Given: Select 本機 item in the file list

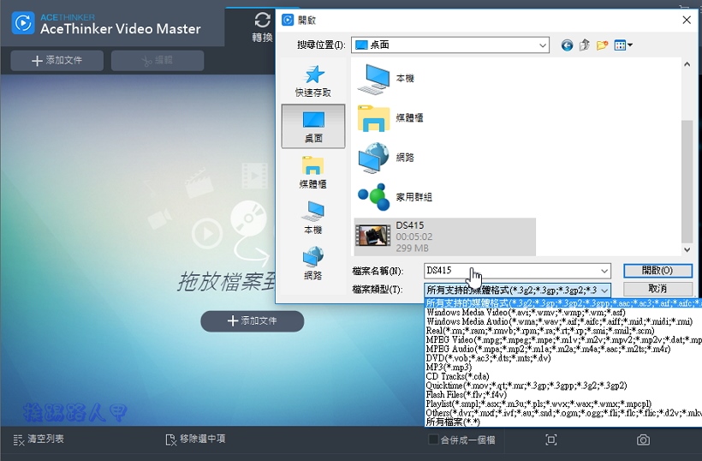Looking at the screenshot, I should (386, 79).
